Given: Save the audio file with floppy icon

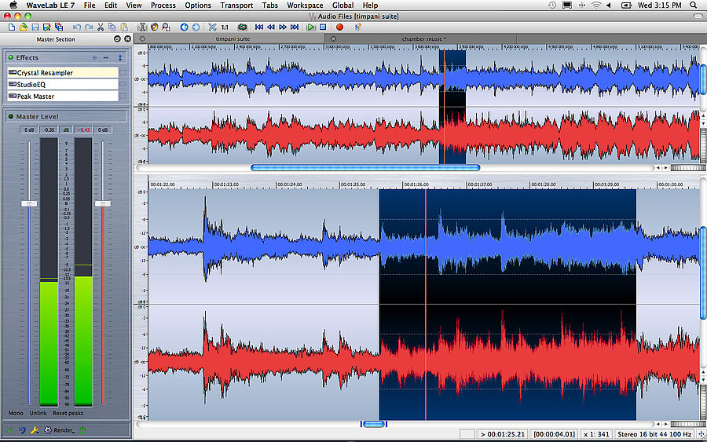Looking at the screenshot, I should point(35,27).
